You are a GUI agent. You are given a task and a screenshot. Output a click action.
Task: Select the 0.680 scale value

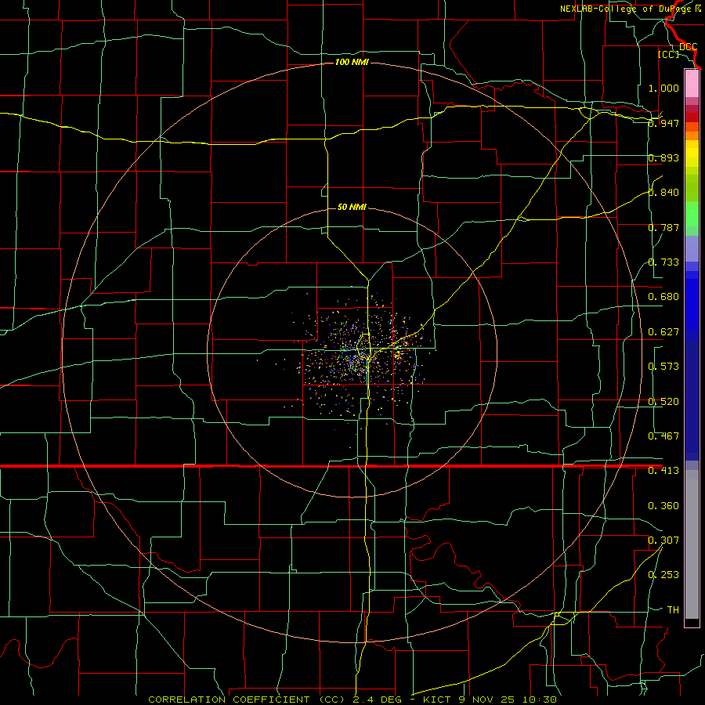tap(663, 297)
